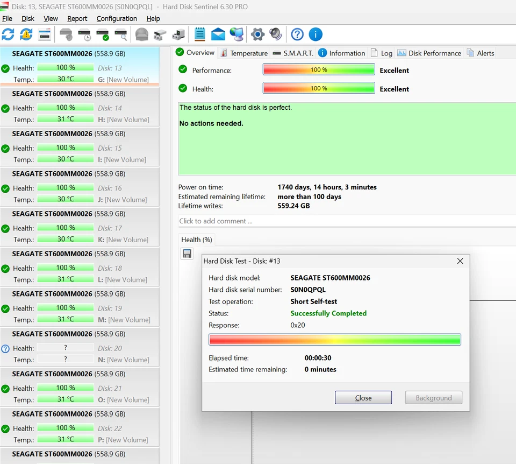Image resolution: width=516 pixels, height=464 pixels.
Task: Open the Report menu
Action: [77, 18]
